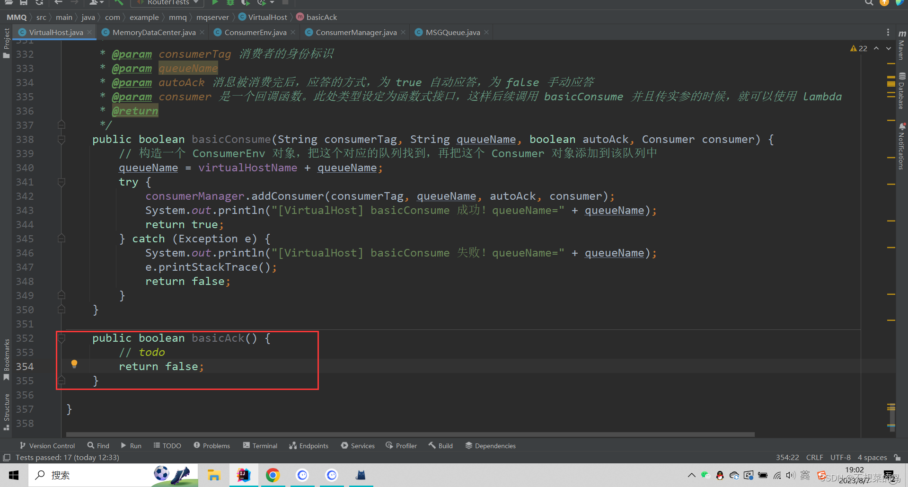The image size is (908, 487).
Task: Change file encoding via UTF-8 widget
Action: click(840, 457)
